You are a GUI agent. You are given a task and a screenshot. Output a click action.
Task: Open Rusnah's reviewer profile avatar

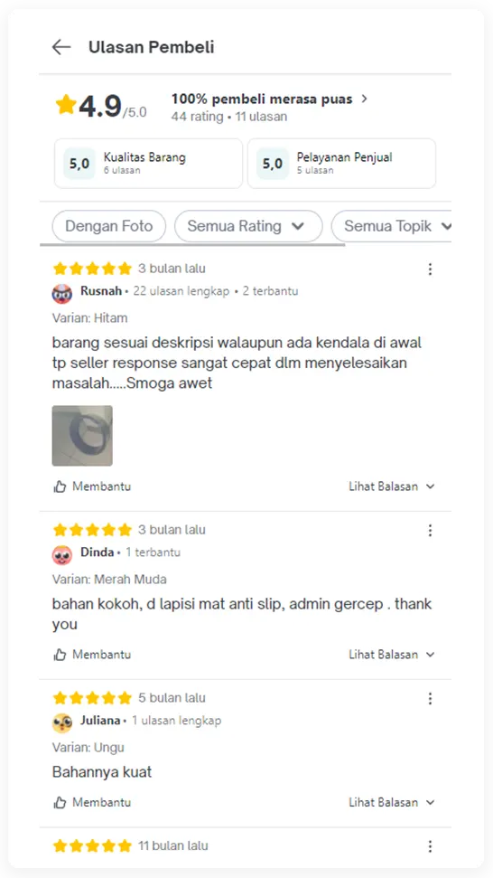(x=62, y=293)
